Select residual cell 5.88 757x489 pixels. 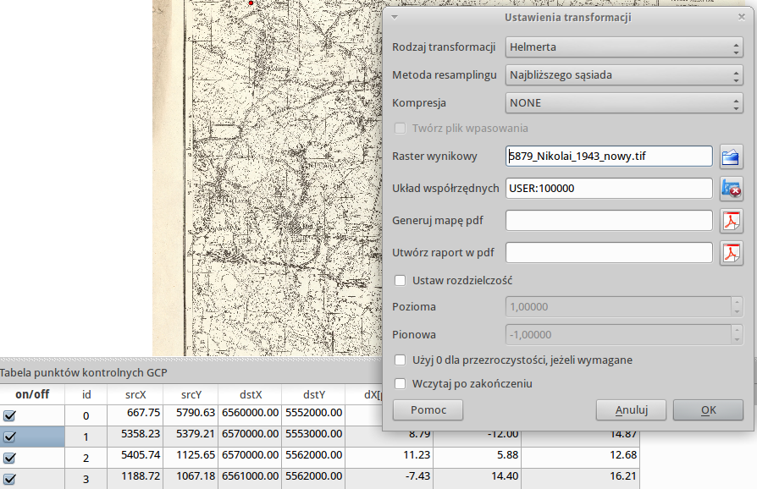click(477, 458)
